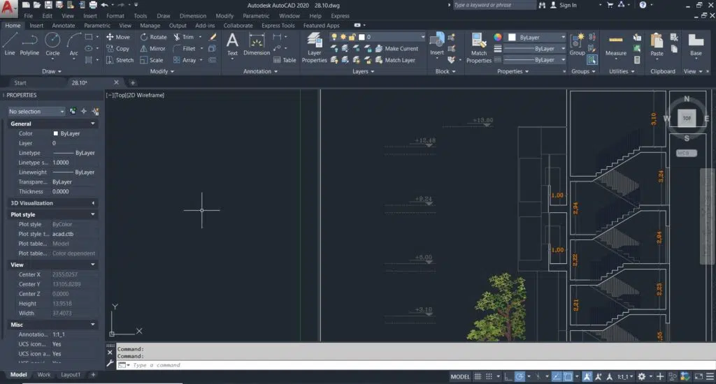Image resolution: width=716 pixels, height=384 pixels.
Task: Collapse the General properties section
Action: pyautogui.click(x=94, y=124)
